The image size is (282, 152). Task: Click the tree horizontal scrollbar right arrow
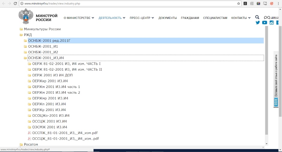pos(263,147)
